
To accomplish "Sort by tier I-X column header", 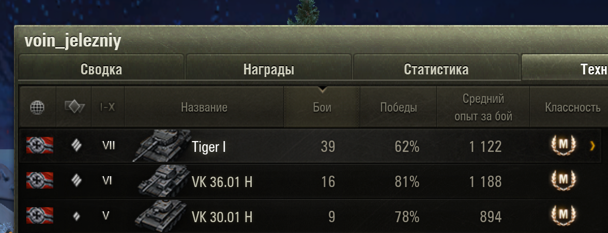I will click(x=108, y=106).
